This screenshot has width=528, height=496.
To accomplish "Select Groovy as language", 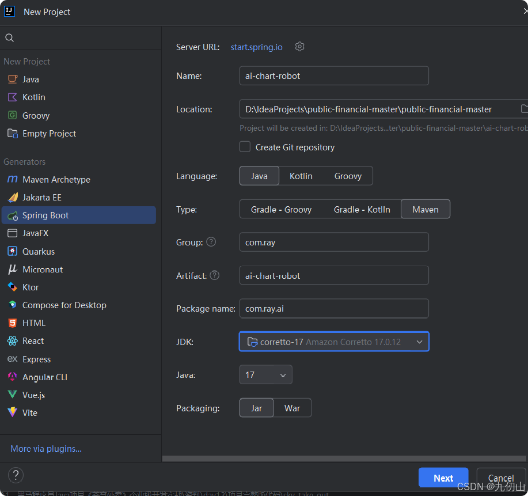I will click(x=348, y=176).
